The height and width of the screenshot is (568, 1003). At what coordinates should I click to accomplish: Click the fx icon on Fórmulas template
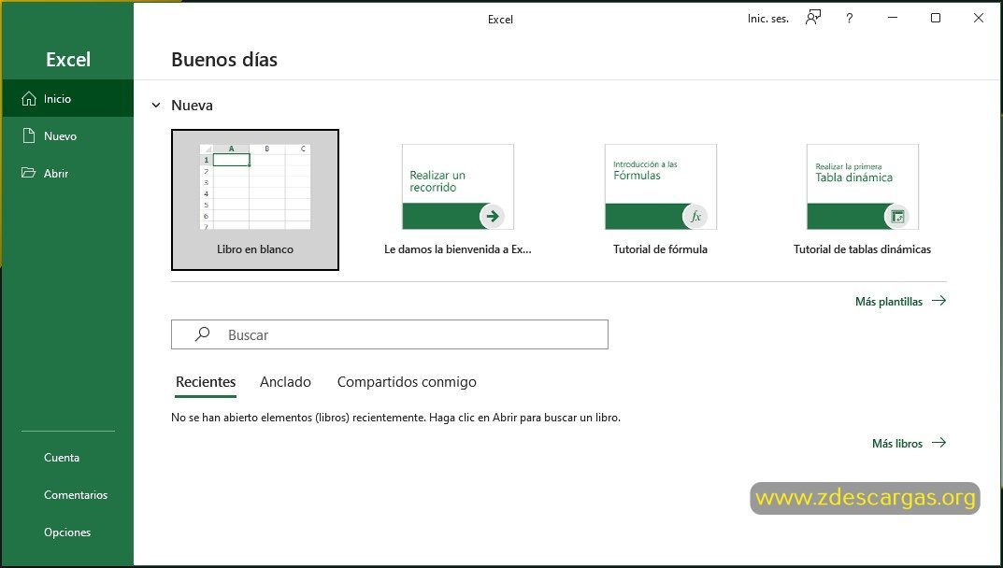695,216
